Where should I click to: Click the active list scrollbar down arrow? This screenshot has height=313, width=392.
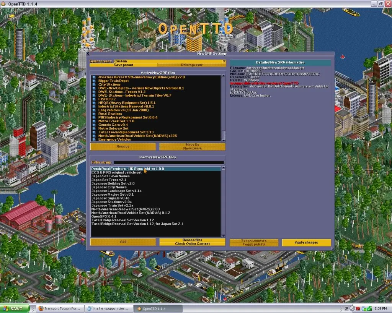pos(224,141)
